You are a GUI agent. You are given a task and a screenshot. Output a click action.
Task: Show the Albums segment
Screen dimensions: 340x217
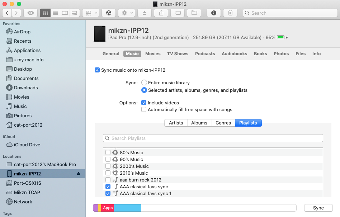(199, 123)
